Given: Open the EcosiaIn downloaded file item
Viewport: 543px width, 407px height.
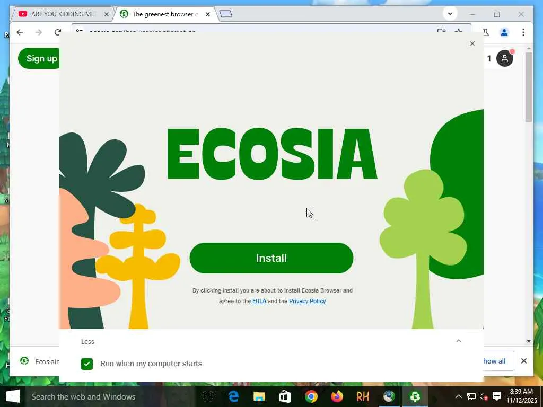Looking at the screenshot, I should point(40,361).
